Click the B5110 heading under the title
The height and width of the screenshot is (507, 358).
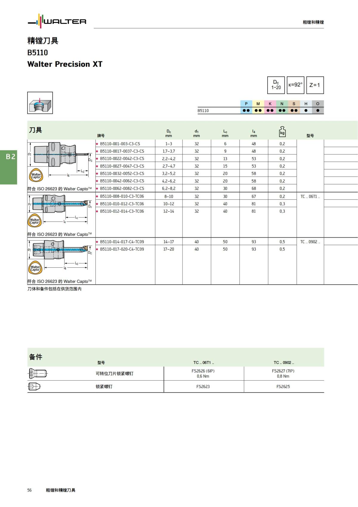click(x=38, y=53)
